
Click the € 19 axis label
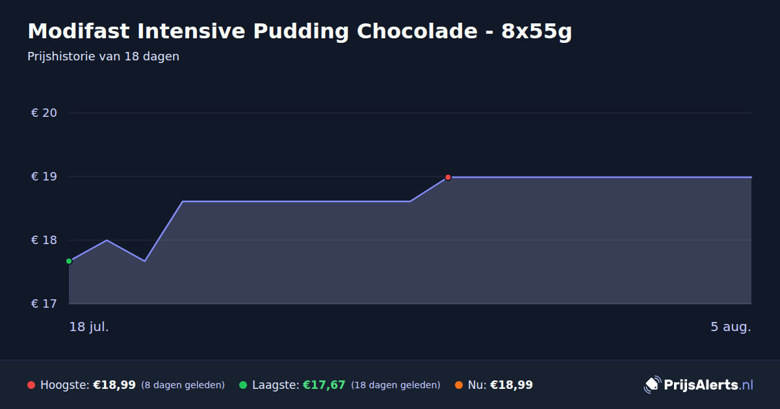point(44,177)
